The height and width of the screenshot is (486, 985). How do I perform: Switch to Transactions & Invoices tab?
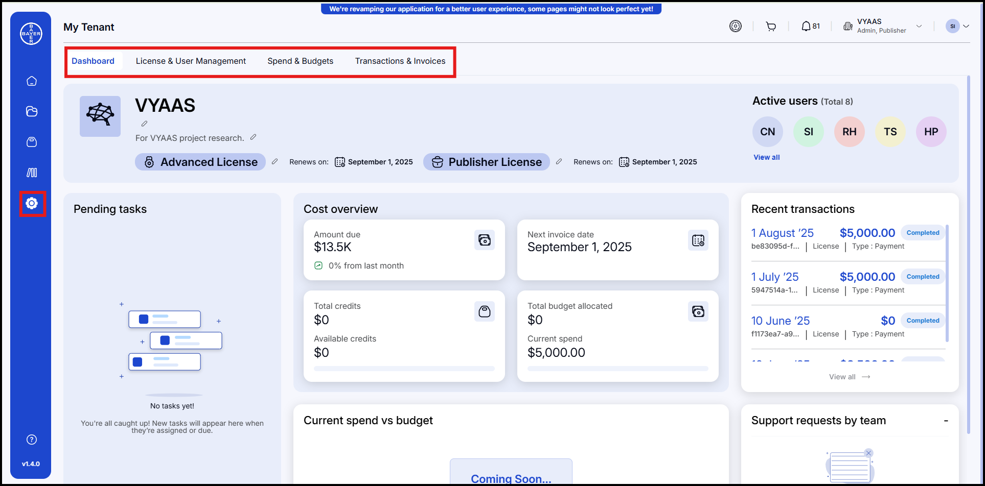(x=400, y=61)
